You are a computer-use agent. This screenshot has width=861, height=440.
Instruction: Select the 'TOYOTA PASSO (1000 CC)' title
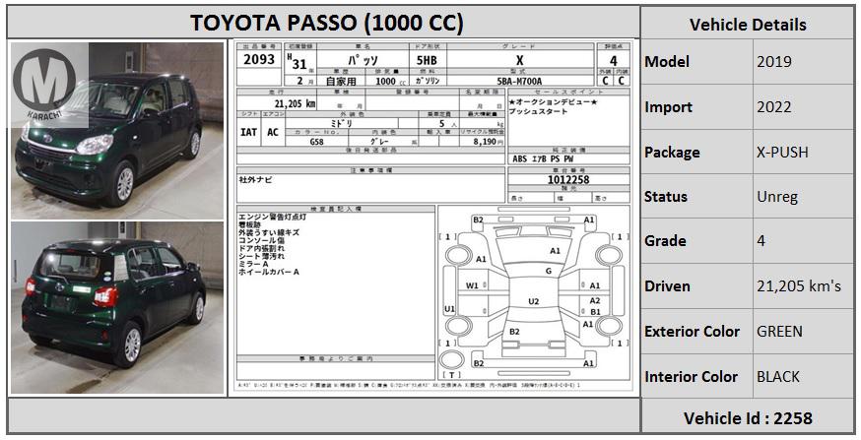pyautogui.click(x=327, y=23)
